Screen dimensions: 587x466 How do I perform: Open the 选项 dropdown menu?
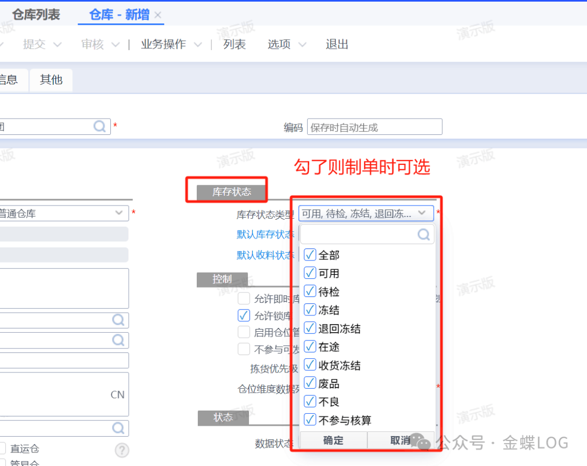pyautogui.click(x=286, y=45)
